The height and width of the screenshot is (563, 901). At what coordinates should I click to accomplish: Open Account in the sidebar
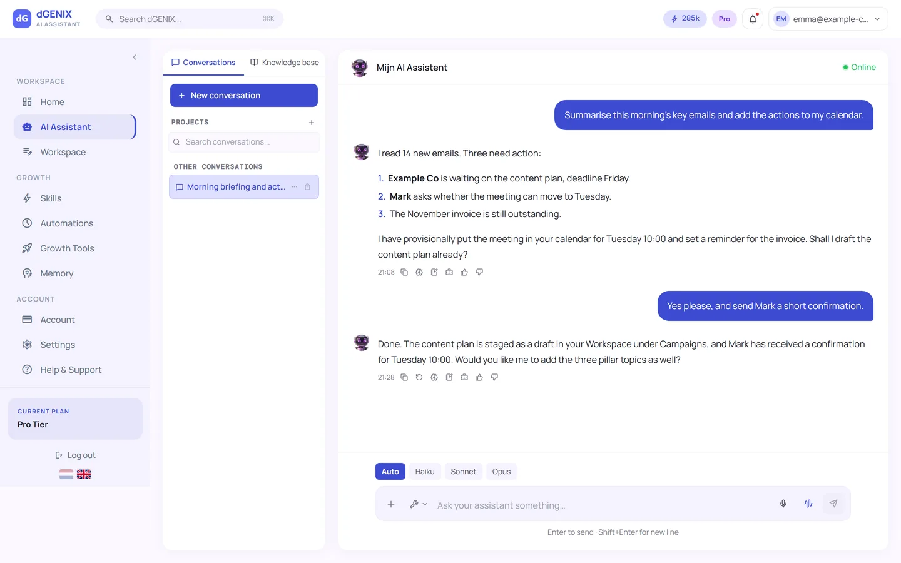pos(74,320)
